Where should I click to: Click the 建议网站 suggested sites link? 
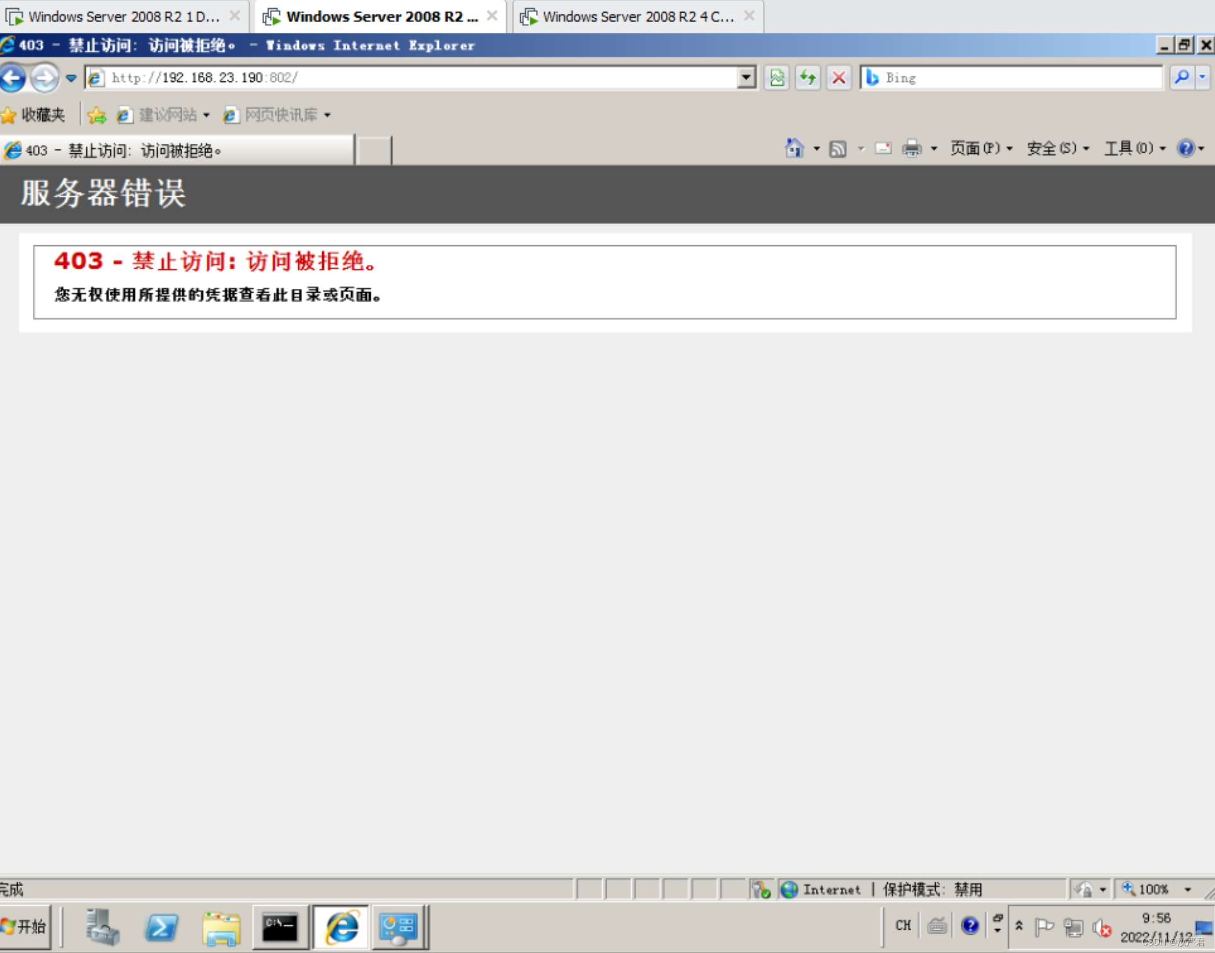(167, 115)
